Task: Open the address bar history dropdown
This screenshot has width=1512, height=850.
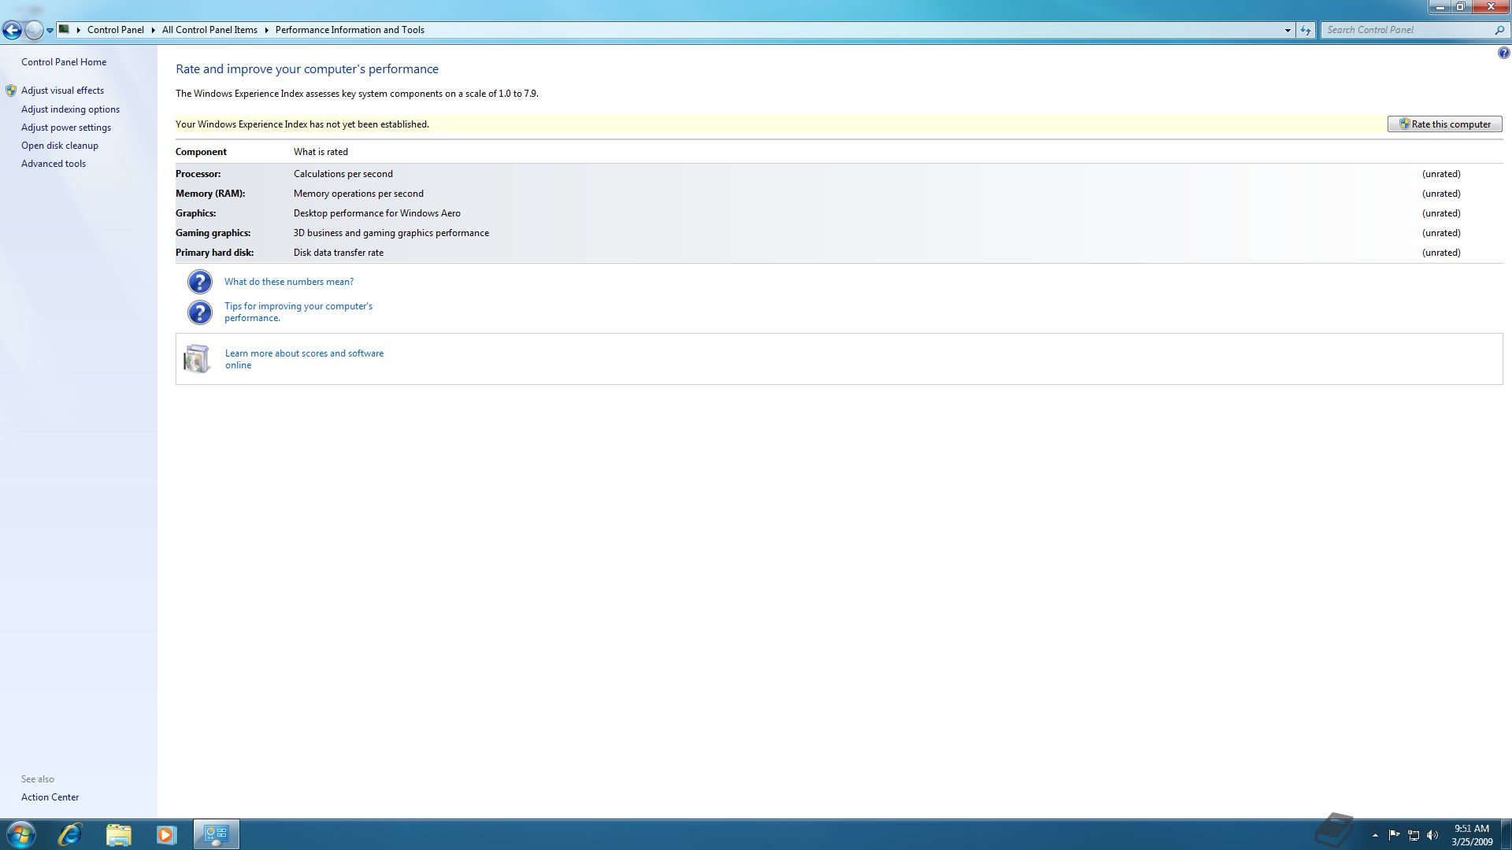Action: point(1288,30)
